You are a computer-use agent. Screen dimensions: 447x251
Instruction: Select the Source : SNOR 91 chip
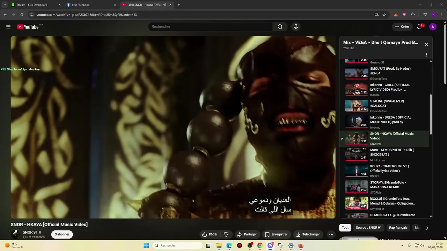tap(368, 228)
